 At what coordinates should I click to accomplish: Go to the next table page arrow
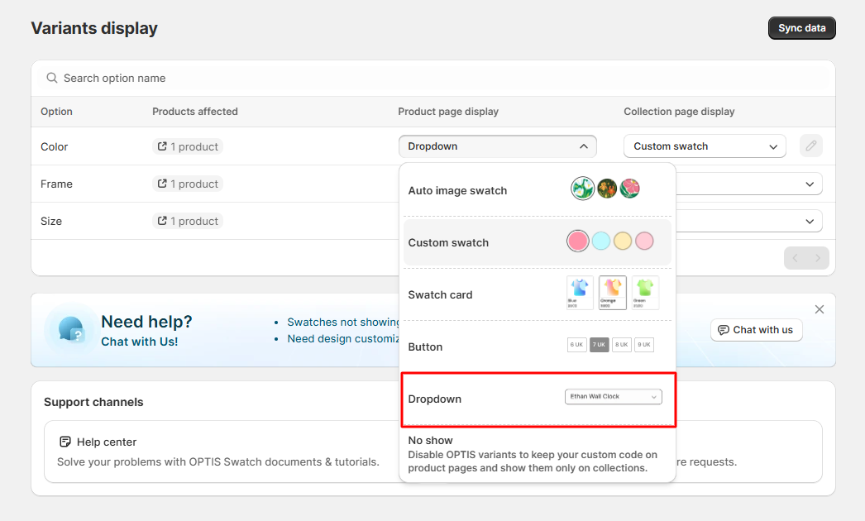pyautogui.click(x=818, y=258)
